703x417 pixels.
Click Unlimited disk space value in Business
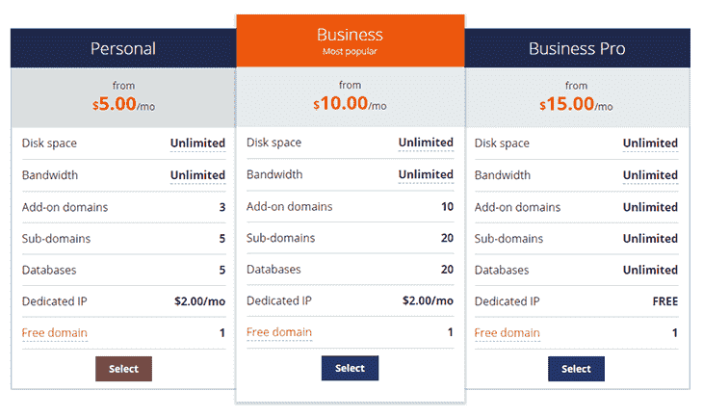pos(426,143)
